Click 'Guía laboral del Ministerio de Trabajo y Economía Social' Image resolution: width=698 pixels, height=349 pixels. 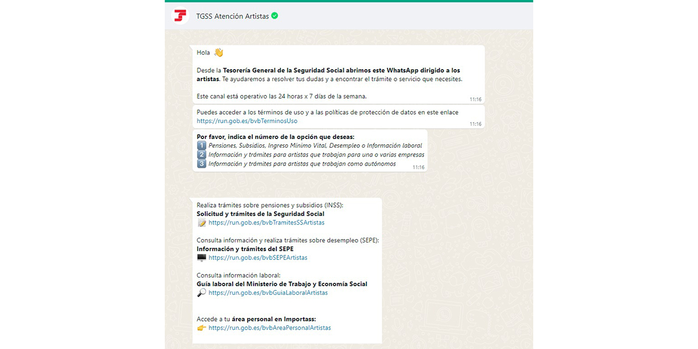pyautogui.click(x=282, y=284)
